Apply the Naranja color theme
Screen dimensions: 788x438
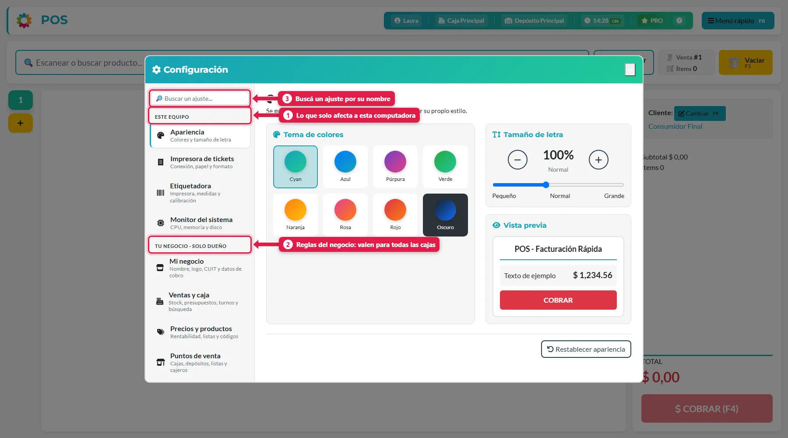(295, 215)
